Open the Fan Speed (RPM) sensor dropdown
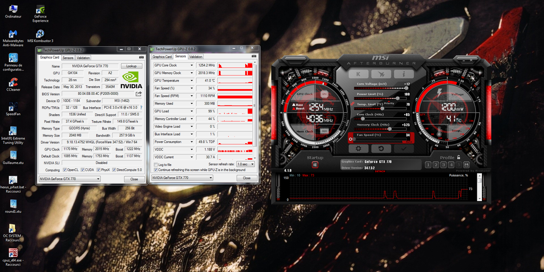Image resolution: width=544 pixels, height=272 pixels. tap(192, 96)
